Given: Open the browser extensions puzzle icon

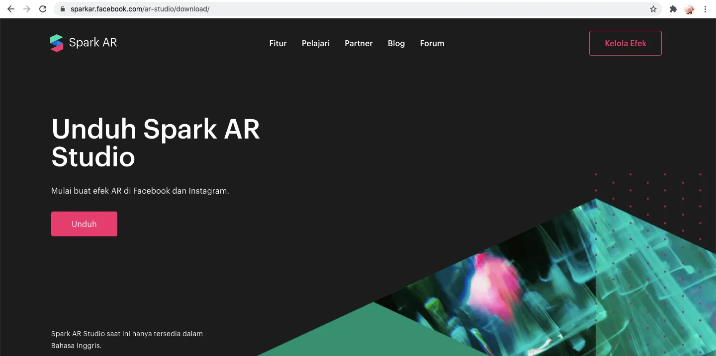Looking at the screenshot, I should click(x=673, y=9).
